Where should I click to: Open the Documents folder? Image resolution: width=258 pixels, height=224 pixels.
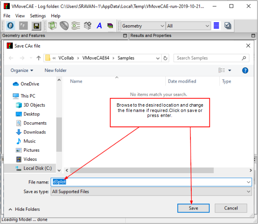31,123
